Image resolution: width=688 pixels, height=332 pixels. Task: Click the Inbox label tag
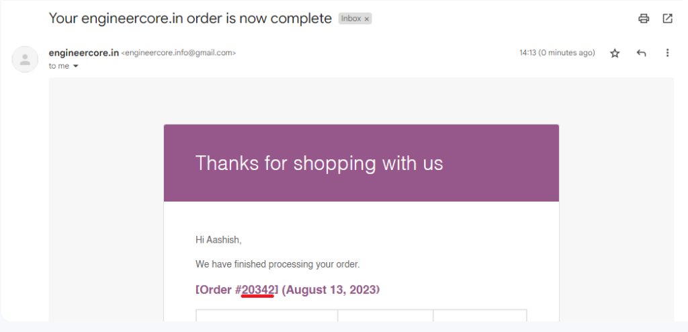tap(351, 19)
